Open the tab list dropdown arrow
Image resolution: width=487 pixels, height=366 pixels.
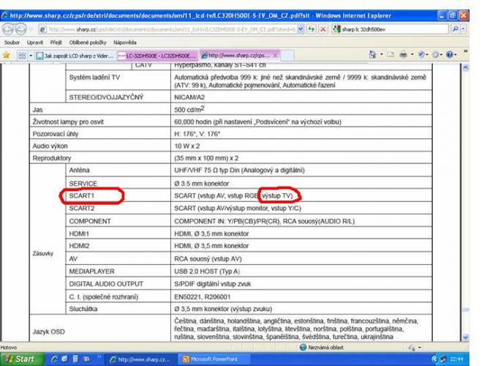[x=31, y=56]
